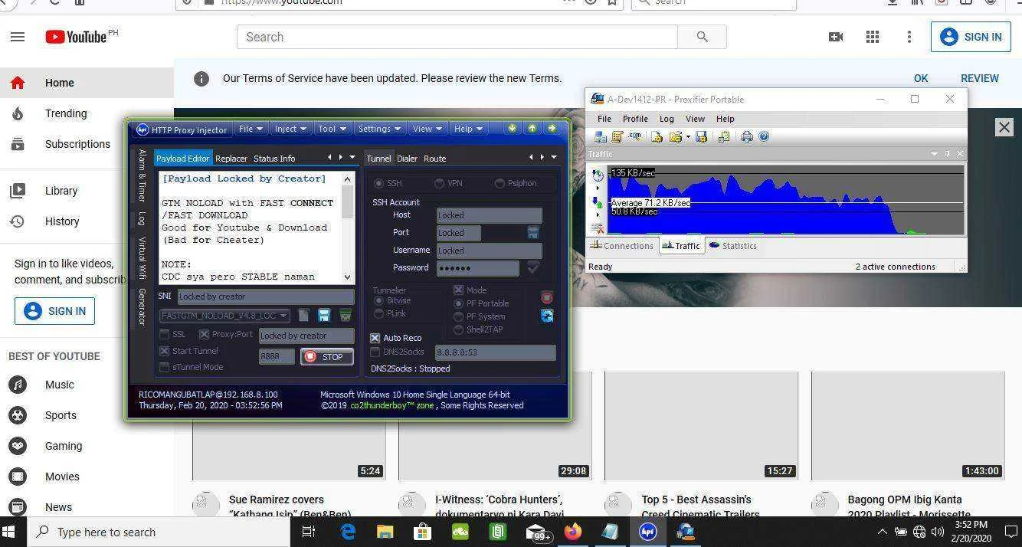
Task: Click the Save Profile icon in Proxifier toolbar
Action: [x=700, y=136]
